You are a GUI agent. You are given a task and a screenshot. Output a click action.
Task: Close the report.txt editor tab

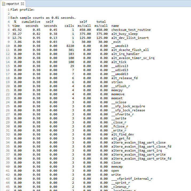click(22, 4)
